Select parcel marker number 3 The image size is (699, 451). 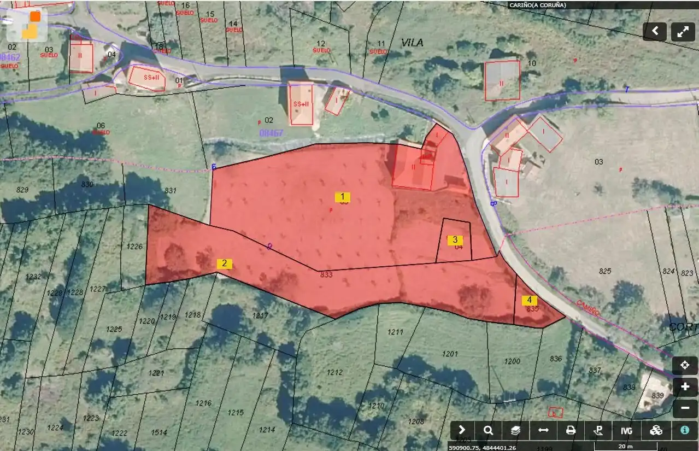[x=455, y=239]
